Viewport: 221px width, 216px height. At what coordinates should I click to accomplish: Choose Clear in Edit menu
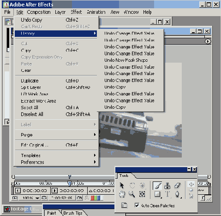point(56,70)
